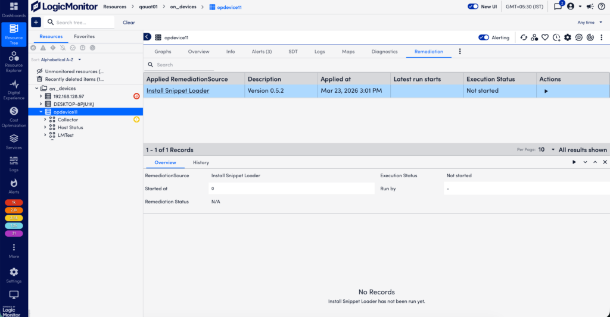Select purple 31 alerts badge
The image size is (610, 317).
(x=14, y=234)
